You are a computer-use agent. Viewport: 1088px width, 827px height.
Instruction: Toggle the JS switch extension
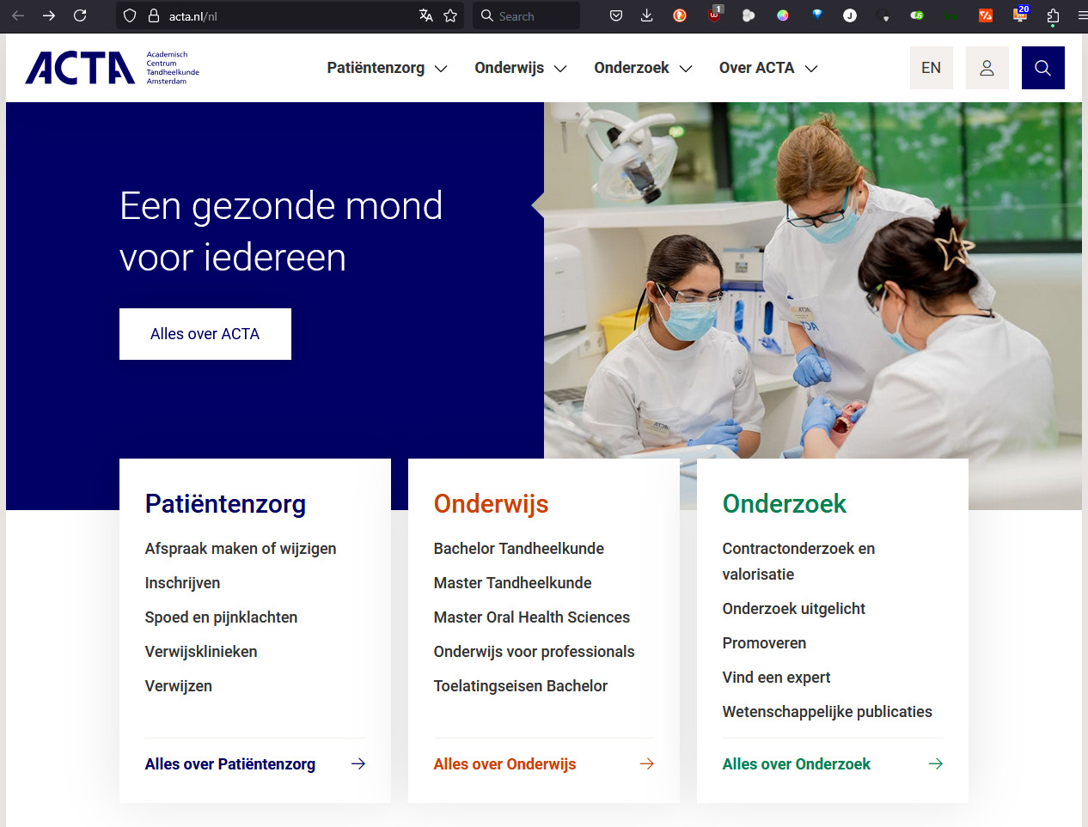click(x=917, y=15)
